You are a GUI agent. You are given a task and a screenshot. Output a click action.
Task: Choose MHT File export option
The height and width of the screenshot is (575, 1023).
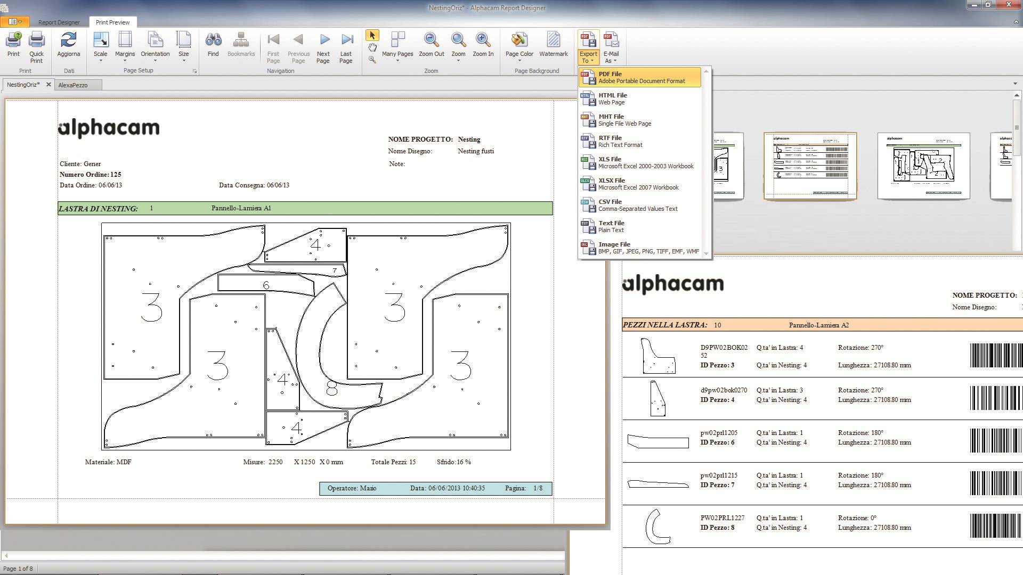click(x=640, y=120)
